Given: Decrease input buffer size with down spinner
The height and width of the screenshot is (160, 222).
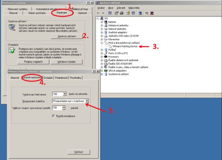Looking at the screenshot, I should tap(64, 109).
